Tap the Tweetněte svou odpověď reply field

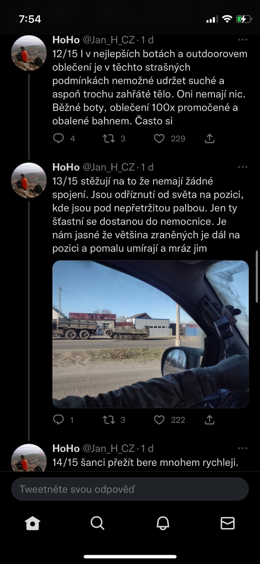coord(130,489)
